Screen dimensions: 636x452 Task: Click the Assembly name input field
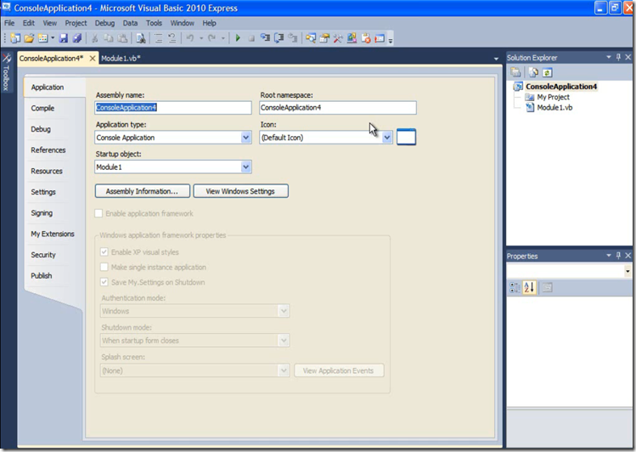pyautogui.click(x=172, y=108)
